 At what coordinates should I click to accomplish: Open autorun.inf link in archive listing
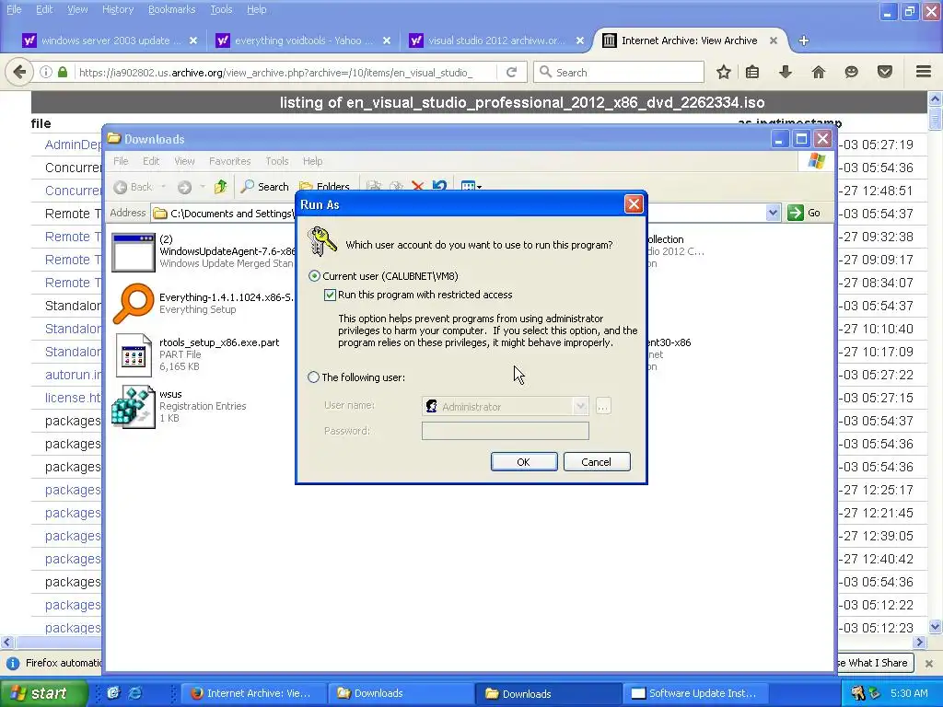73,375
